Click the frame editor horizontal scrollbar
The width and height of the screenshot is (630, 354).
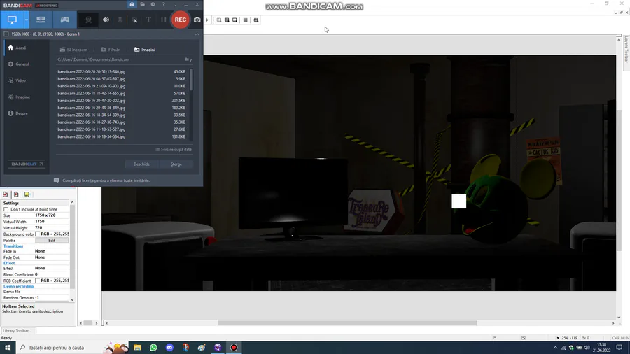[x=347, y=323]
